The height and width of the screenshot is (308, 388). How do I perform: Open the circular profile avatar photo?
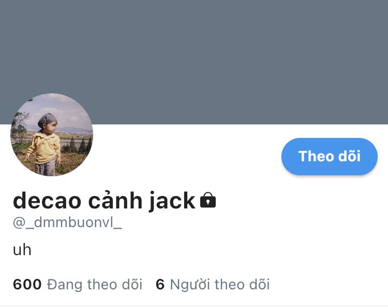coord(52,135)
